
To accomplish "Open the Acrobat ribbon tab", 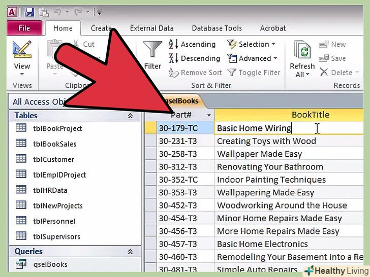I will [x=273, y=28].
